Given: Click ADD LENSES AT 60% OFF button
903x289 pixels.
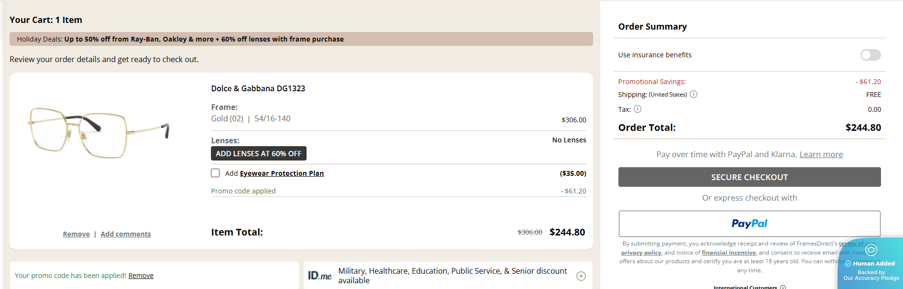Looking at the screenshot, I should (x=258, y=153).
